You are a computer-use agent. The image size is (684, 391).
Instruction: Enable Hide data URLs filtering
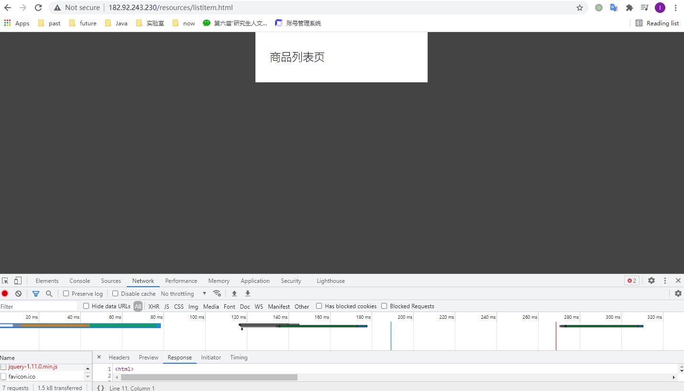(x=87, y=306)
